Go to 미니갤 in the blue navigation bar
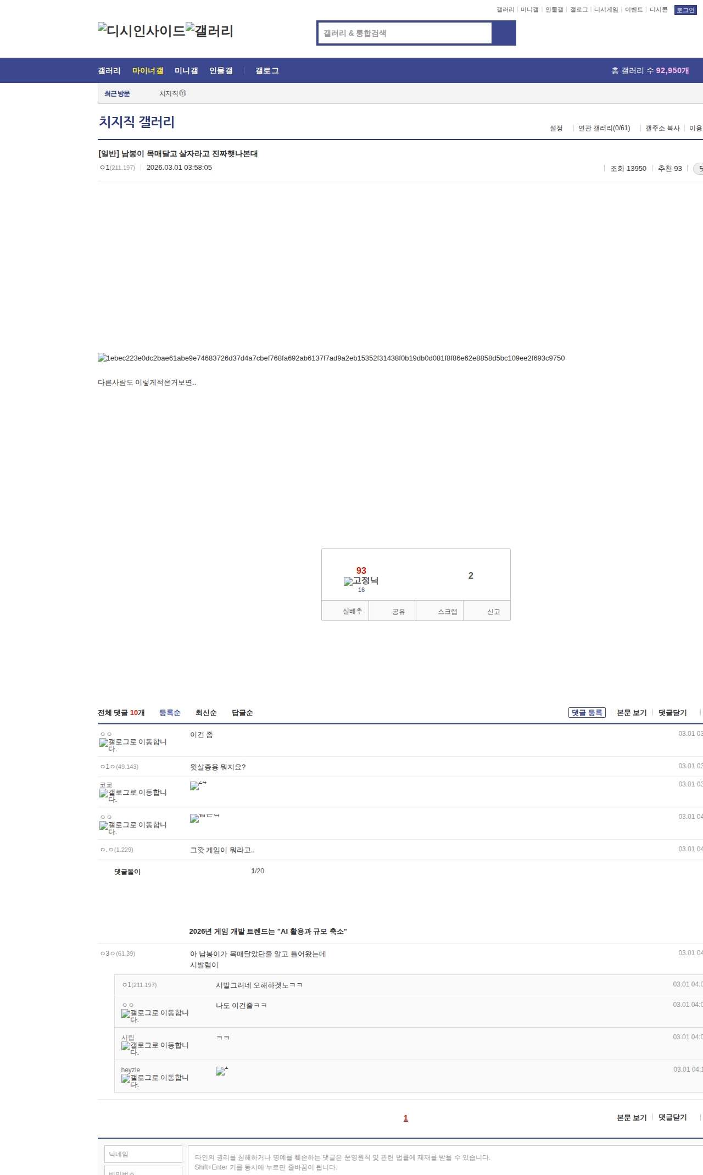This screenshot has height=1175, width=703. [x=186, y=70]
